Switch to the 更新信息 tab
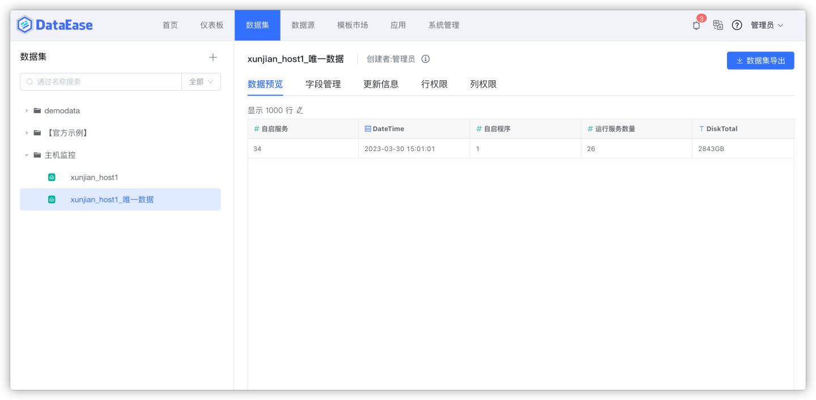This screenshot has width=816, height=400. tap(381, 84)
